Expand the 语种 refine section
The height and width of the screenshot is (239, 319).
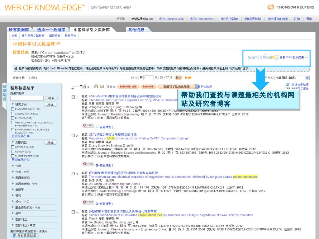tap(13, 213)
